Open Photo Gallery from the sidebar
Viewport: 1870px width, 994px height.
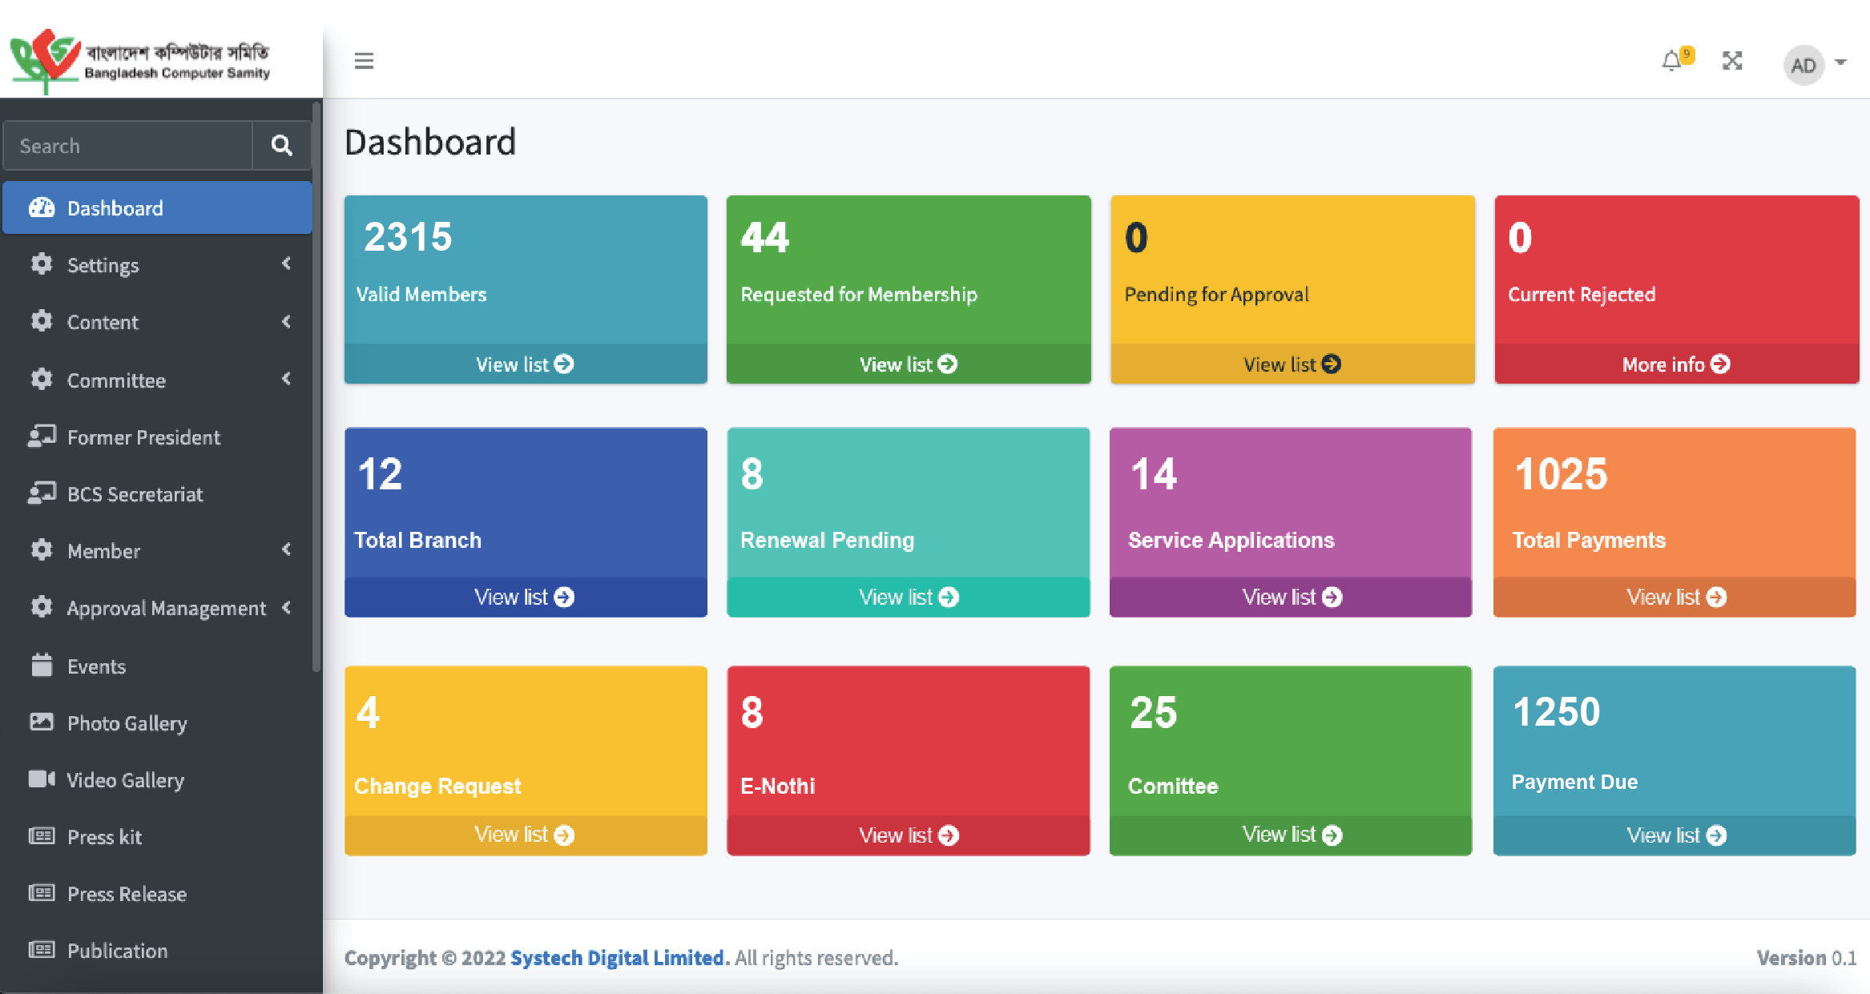(127, 723)
